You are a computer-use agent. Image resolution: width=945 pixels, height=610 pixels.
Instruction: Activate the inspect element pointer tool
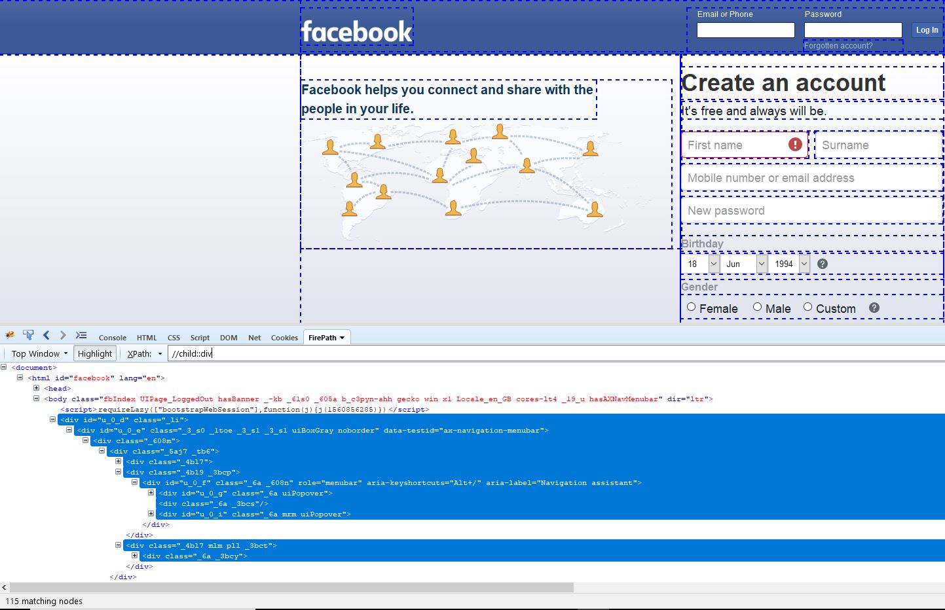pyautogui.click(x=28, y=335)
